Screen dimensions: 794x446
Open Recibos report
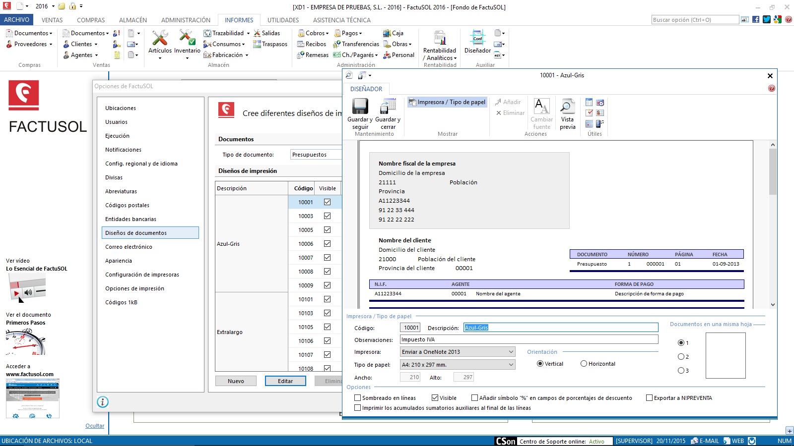(x=312, y=44)
